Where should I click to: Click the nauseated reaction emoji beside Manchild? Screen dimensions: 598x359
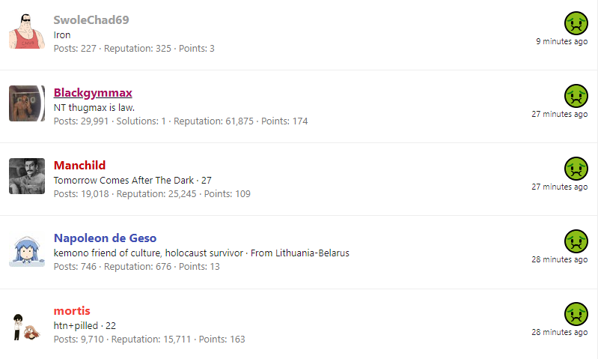[x=576, y=169]
